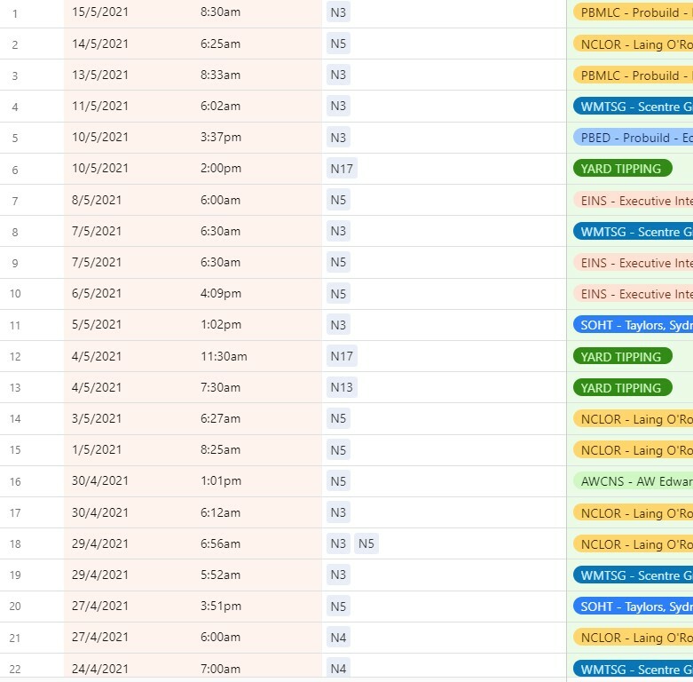Viewport: 693px width, 682px height.
Task: Click the NCLOR tag in row 2
Action: (633, 44)
